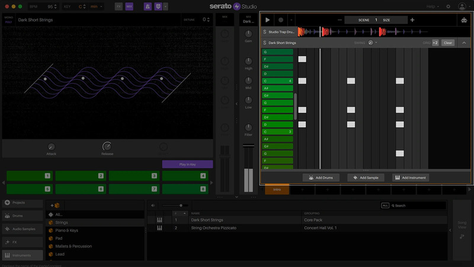Image resolution: width=474 pixels, height=267 pixels.
Task: Enable Play in Key mode
Action: click(x=187, y=164)
